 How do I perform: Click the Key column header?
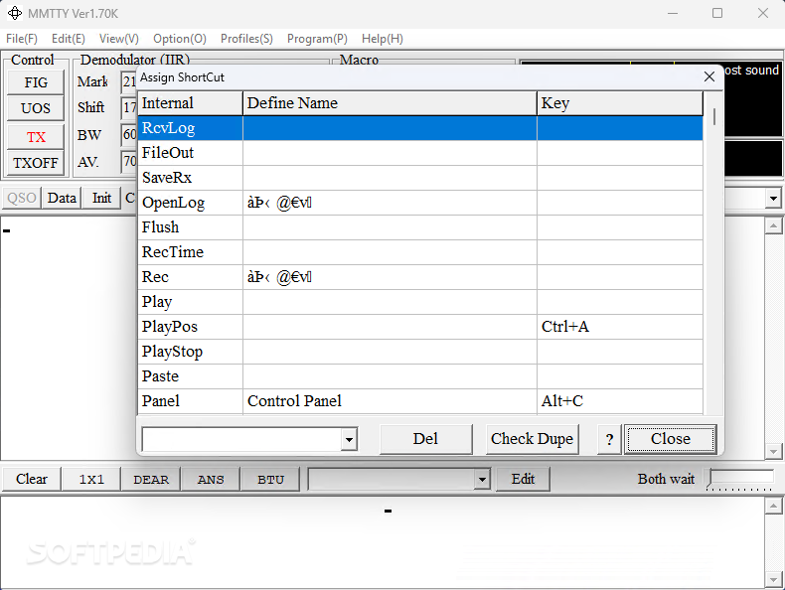click(620, 103)
